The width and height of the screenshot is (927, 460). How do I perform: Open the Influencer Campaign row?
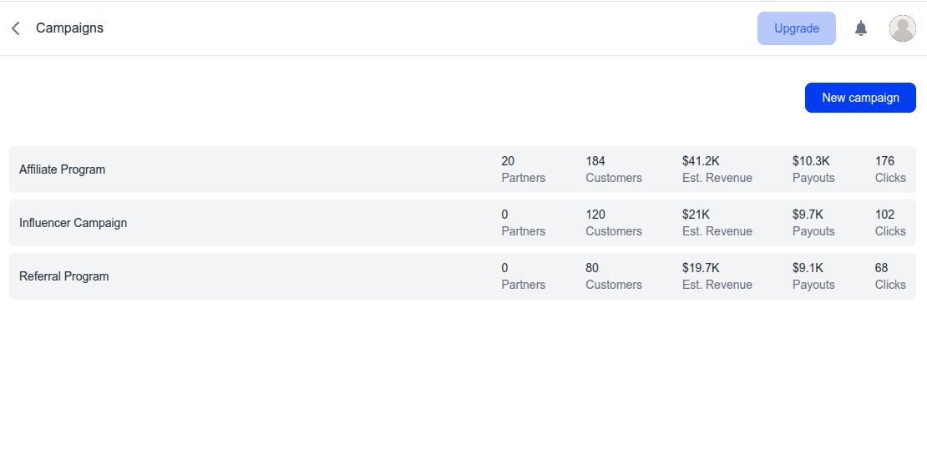coord(463,223)
